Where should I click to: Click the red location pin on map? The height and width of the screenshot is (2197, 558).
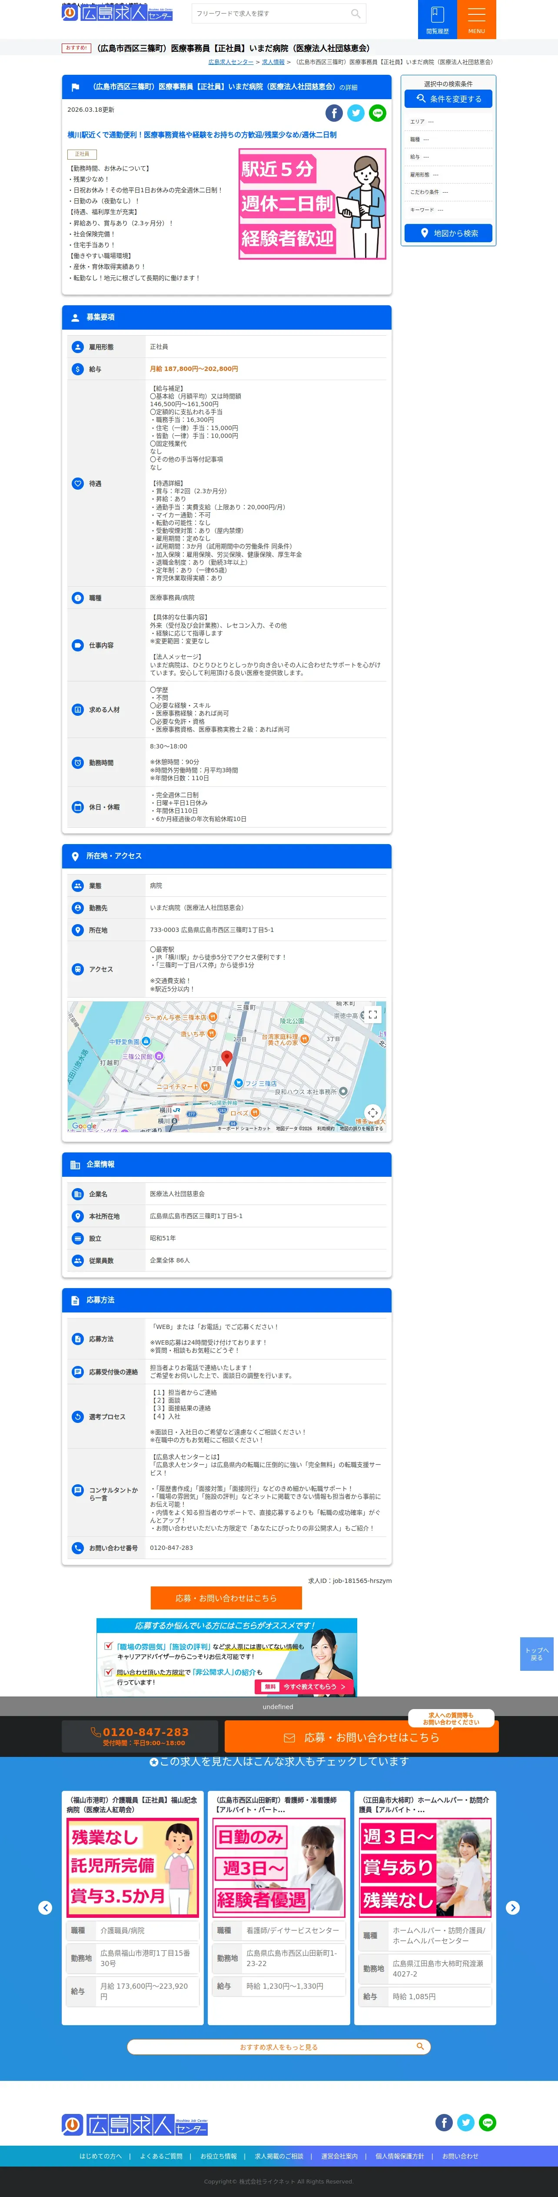[226, 1058]
